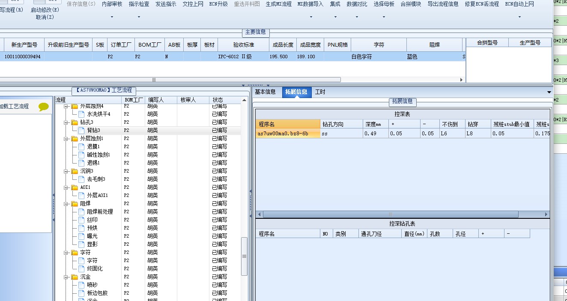Switch to the 拓展信息 tab
567x301 pixels.
(296, 92)
